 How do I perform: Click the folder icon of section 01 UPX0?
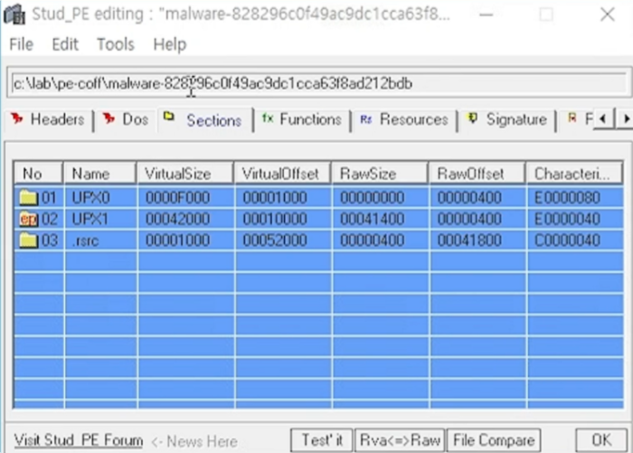tap(28, 197)
